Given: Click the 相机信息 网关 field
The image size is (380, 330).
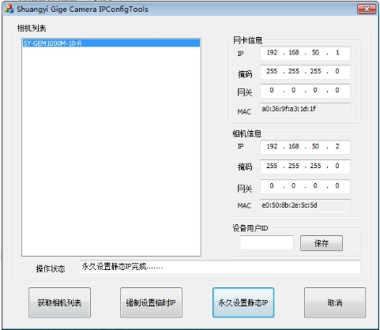Looking at the screenshot, I should 305,186.
